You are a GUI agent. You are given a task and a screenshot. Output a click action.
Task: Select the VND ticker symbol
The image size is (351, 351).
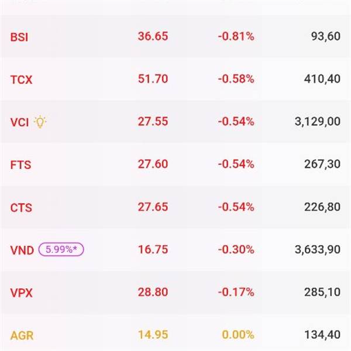click(x=22, y=250)
